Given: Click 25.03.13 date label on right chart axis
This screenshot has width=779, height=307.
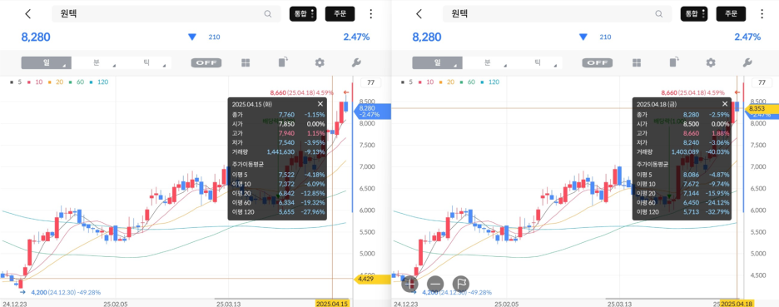Looking at the screenshot, I should coord(619,303).
